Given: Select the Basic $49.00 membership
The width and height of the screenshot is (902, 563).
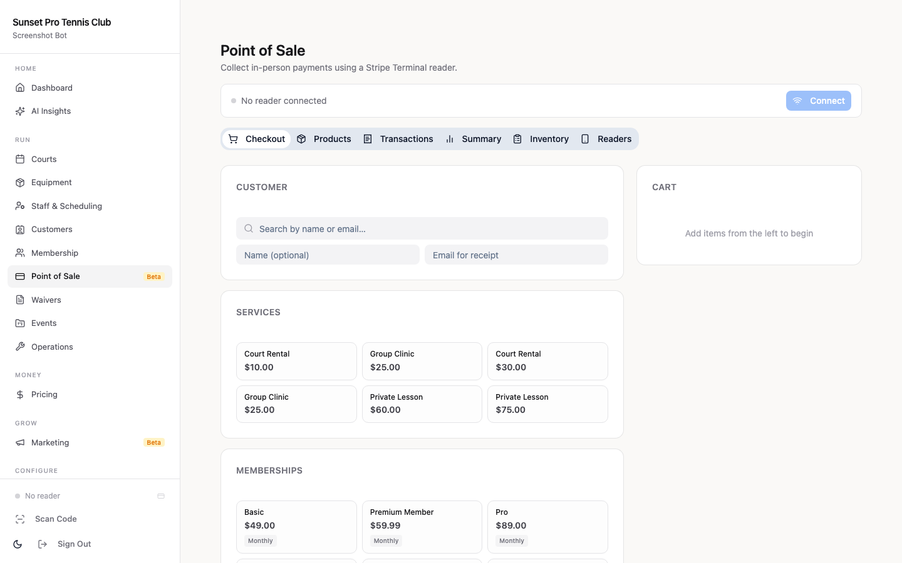Looking at the screenshot, I should pos(296,527).
